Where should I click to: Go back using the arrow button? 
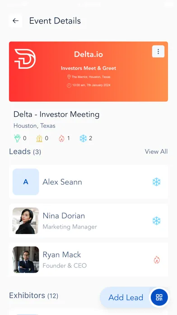15,21
